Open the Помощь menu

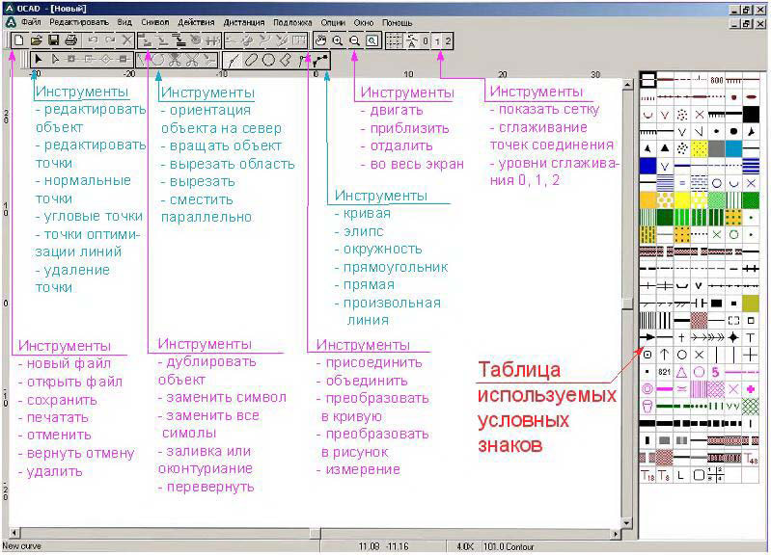coord(398,22)
